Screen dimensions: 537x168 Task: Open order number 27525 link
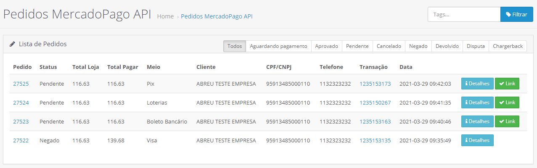click(x=21, y=84)
